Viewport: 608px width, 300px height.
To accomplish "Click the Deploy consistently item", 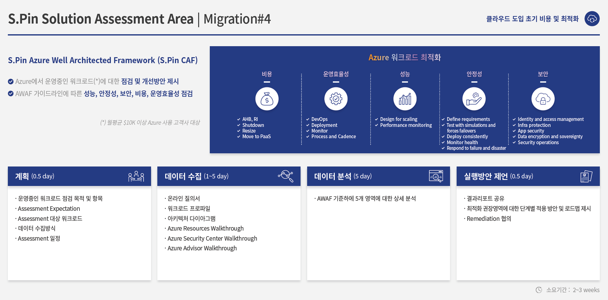I will (x=467, y=137).
